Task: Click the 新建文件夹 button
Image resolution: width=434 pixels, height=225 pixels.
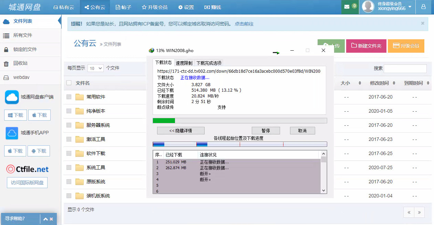Action: click(366, 46)
